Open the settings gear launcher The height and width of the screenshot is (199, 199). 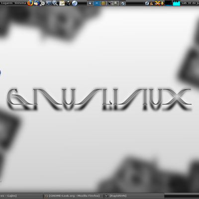click(43, 3)
